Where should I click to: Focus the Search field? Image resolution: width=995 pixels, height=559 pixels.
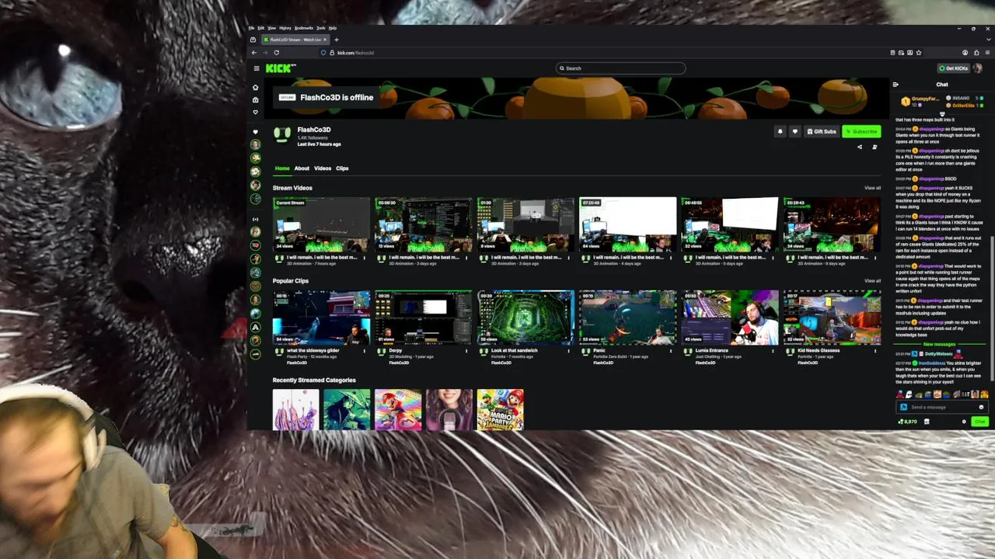coord(620,68)
